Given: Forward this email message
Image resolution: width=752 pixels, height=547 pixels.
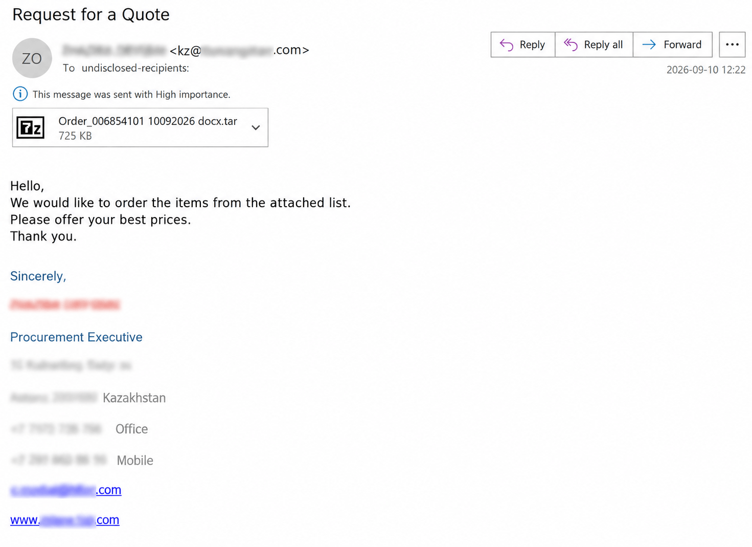Looking at the screenshot, I should pos(673,45).
